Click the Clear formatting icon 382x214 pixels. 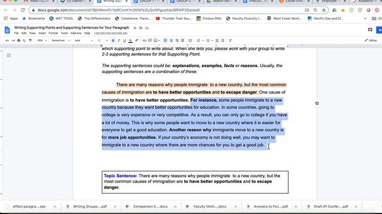coord(230,40)
